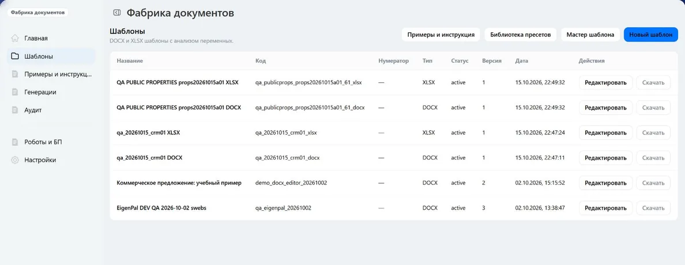Viewport: 685px width, 265px height.
Task: Download the EigenPal DEV QA template
Action: pos(653,208)
